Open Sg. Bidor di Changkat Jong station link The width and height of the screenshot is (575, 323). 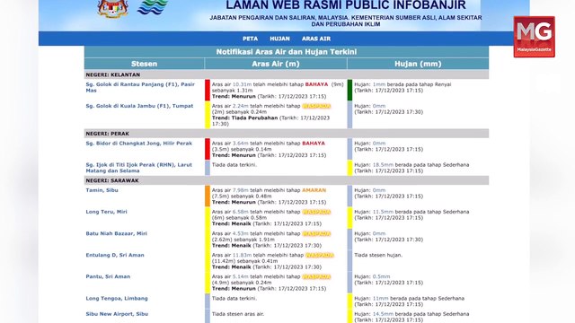click(x=139, y=144)
